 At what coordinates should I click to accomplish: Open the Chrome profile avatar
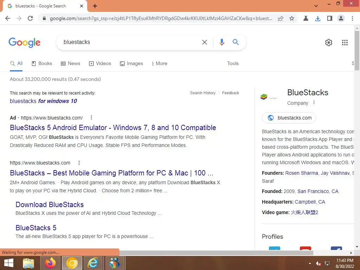click(341, 18)
